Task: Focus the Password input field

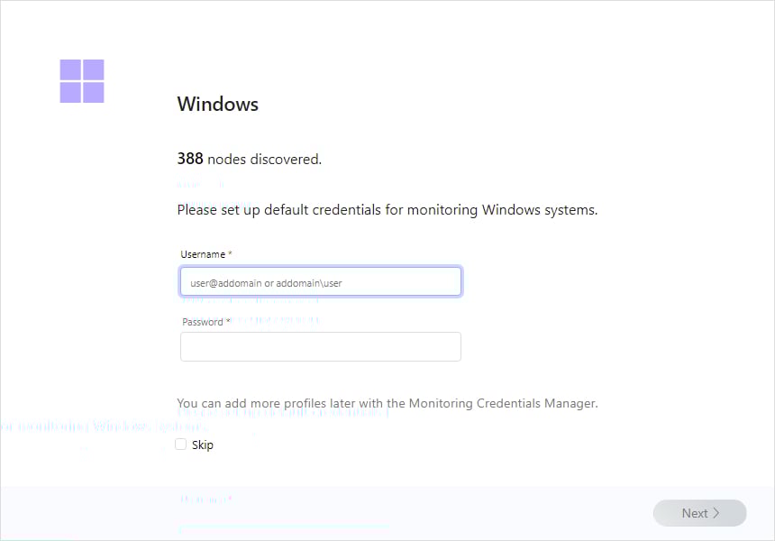Action: (x=321, y=346)
